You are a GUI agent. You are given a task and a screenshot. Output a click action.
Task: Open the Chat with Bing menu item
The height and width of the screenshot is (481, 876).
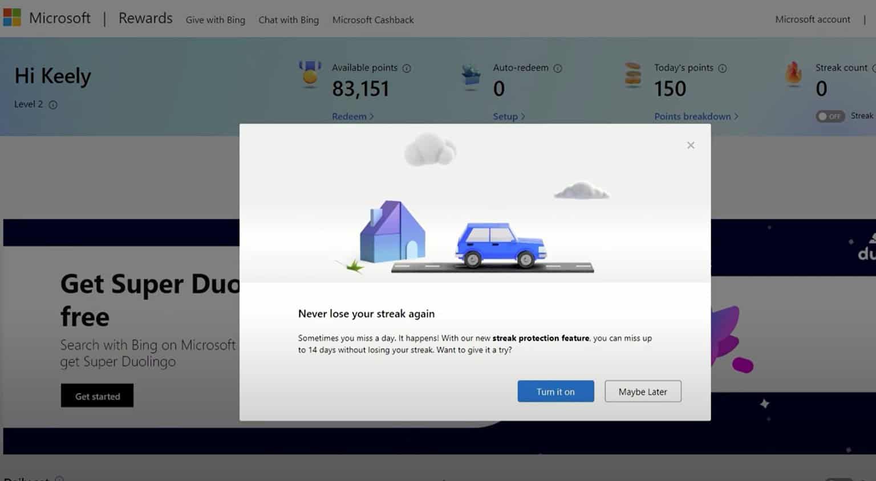tap(288, 20)
